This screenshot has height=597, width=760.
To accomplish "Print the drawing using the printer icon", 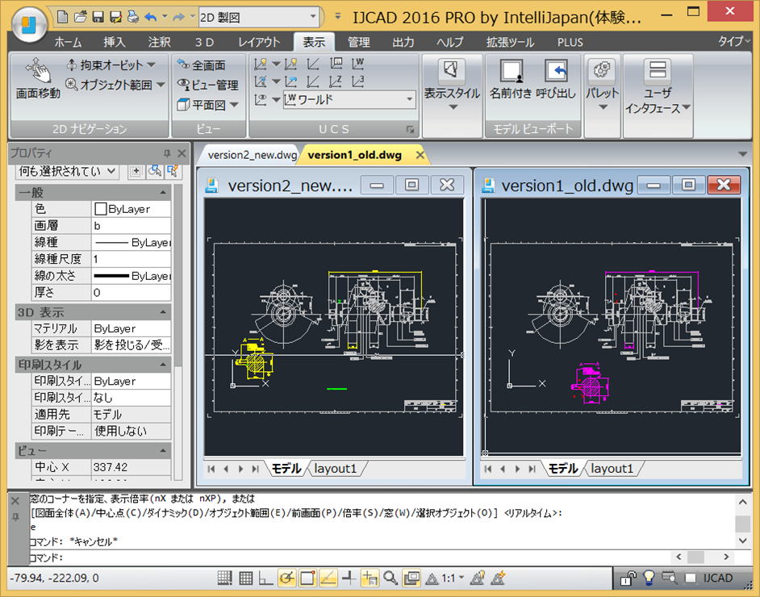I will tap(133, 18).
